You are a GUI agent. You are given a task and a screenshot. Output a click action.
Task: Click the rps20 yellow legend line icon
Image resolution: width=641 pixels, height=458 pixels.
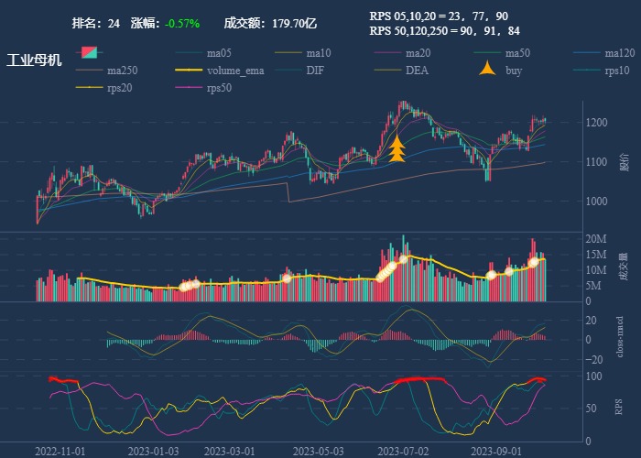click(x=89, y=88)
